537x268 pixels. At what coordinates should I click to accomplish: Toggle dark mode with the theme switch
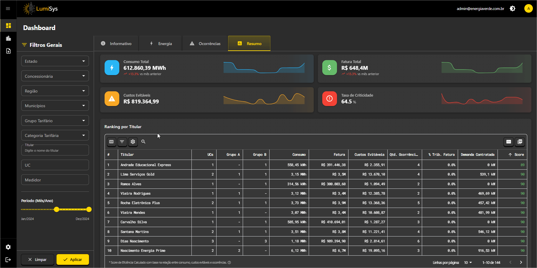[x=513, y=9]
